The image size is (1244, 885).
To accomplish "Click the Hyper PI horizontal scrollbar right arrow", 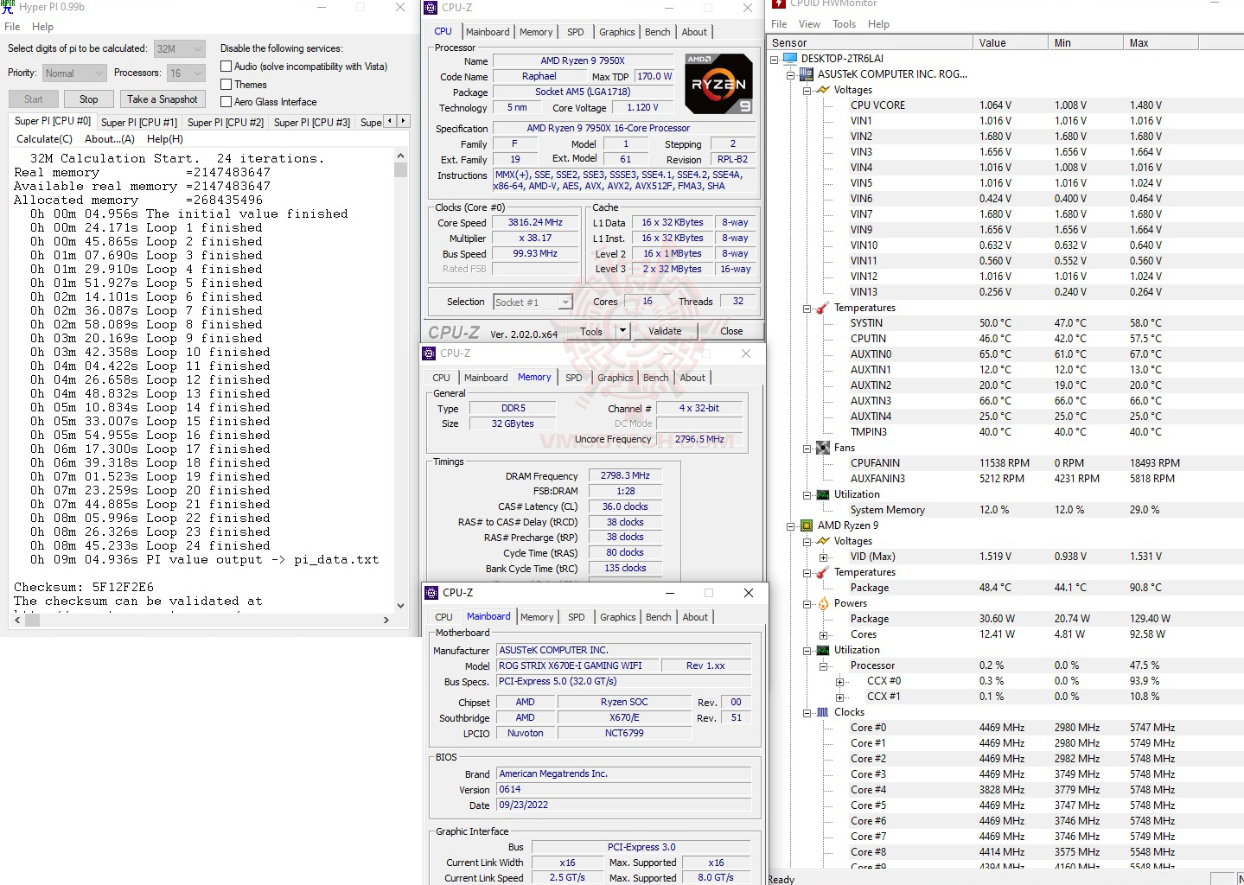I will point(386,620).
